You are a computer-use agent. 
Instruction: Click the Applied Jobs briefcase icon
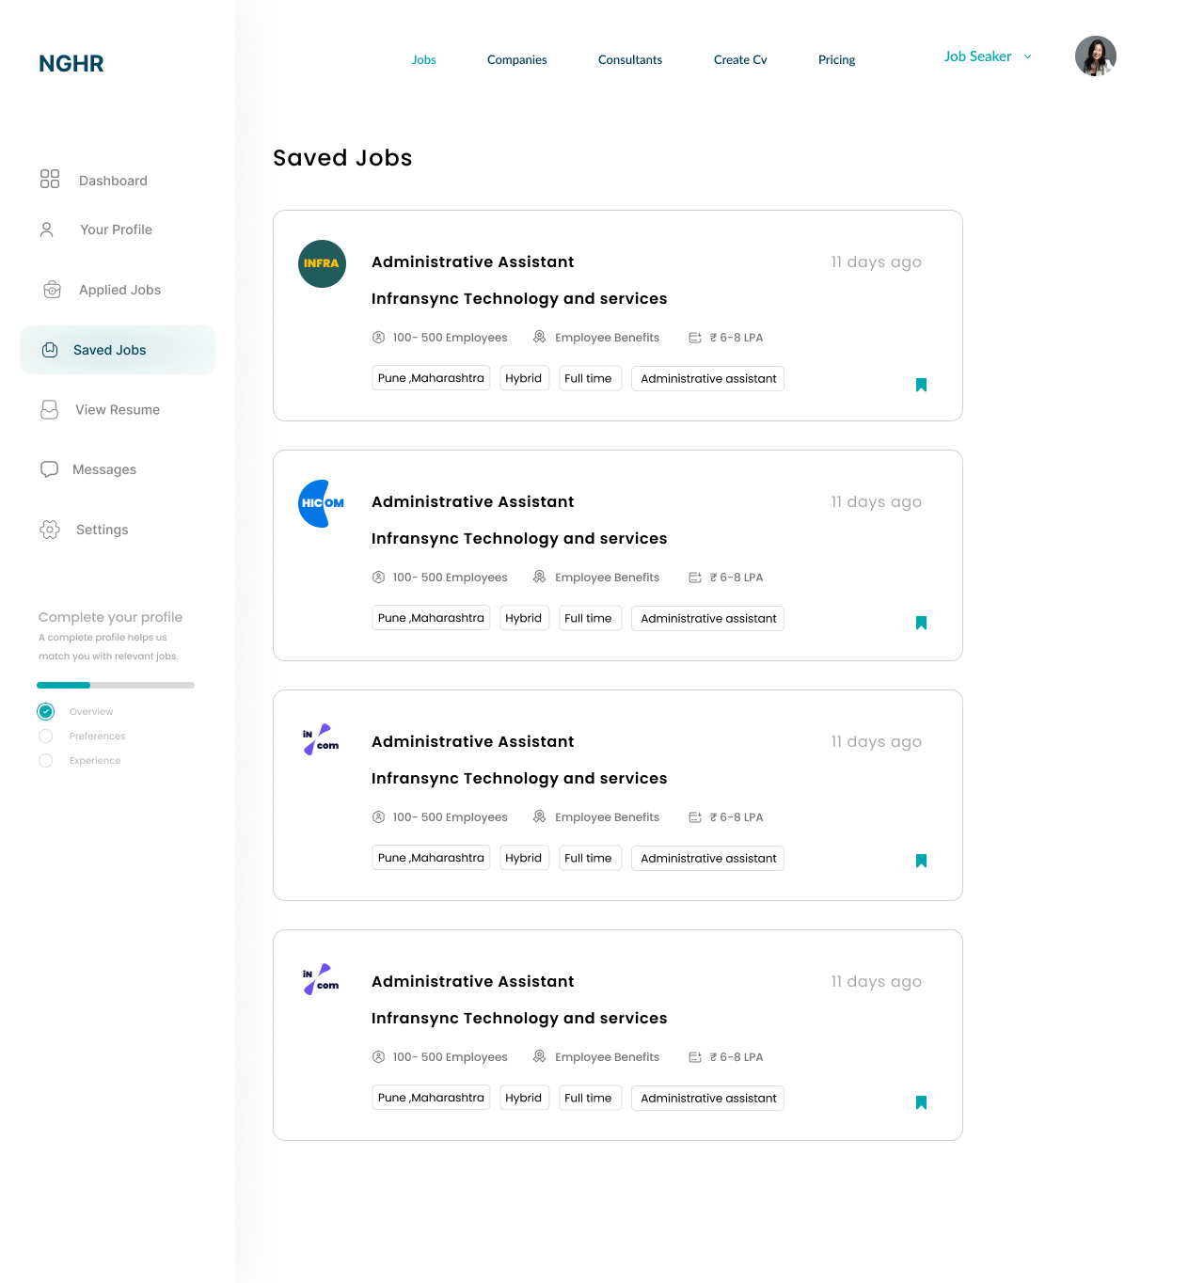pyautogui.click(x=53, y=290)
